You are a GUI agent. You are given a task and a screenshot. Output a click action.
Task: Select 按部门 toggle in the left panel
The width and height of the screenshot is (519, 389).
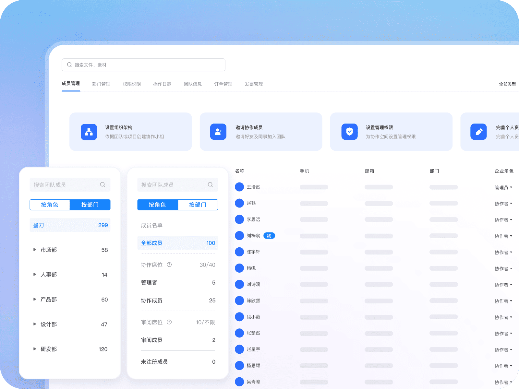click(90, 205)
